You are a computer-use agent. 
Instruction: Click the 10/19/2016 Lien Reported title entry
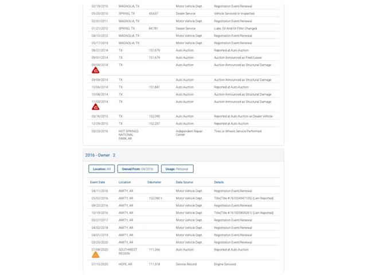[x=244, y=213]
